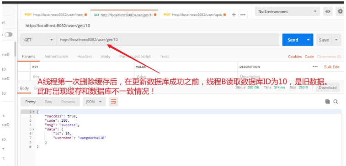Open the No Environment dropdown
Screen dimensions: 346x166
pyautogui.click(x=287, y=11)
